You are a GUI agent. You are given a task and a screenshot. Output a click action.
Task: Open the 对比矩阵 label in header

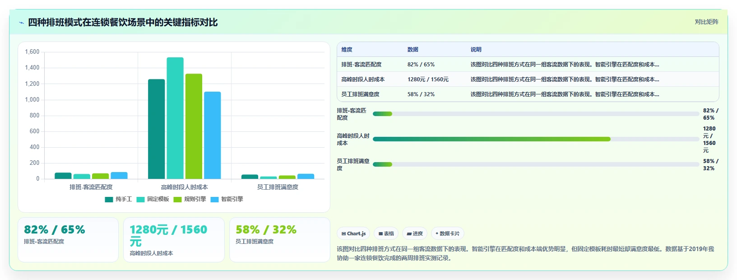click(x=706, y=22)
